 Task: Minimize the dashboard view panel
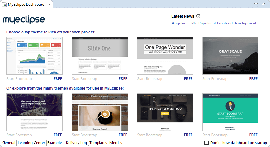256,4
